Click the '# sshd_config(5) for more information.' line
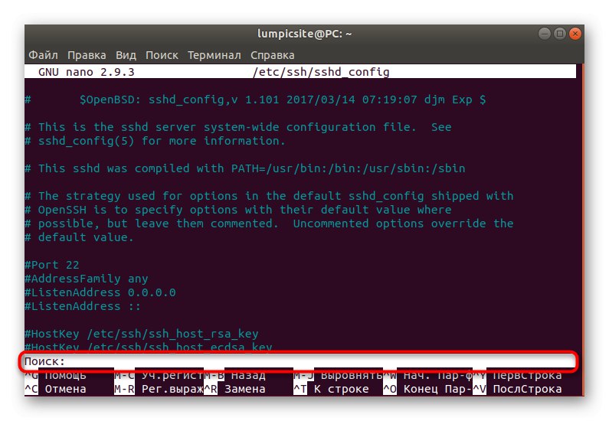Viewport: 609px width, 421px height. tap(155, 141)
